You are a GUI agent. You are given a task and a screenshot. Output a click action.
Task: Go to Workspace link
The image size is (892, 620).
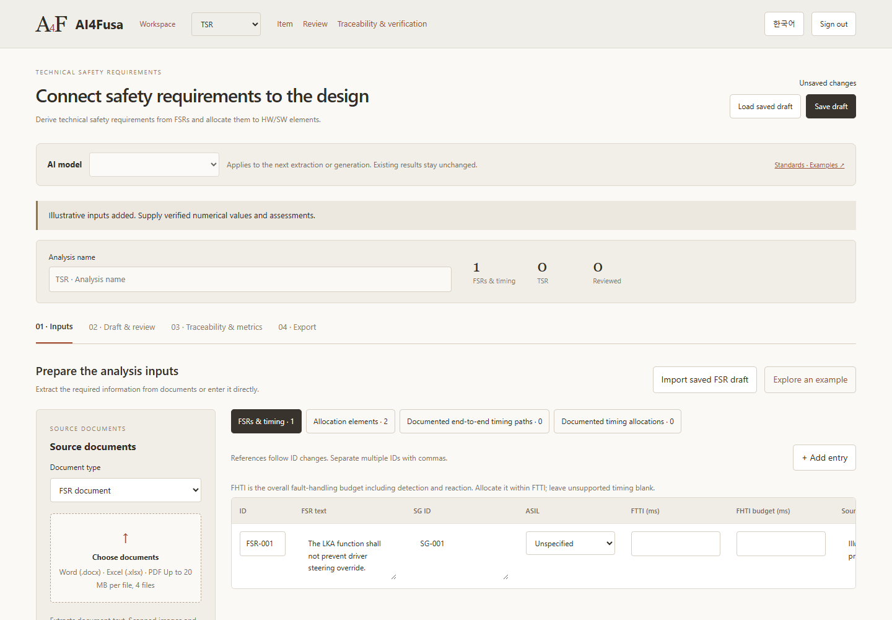(157, 24)
